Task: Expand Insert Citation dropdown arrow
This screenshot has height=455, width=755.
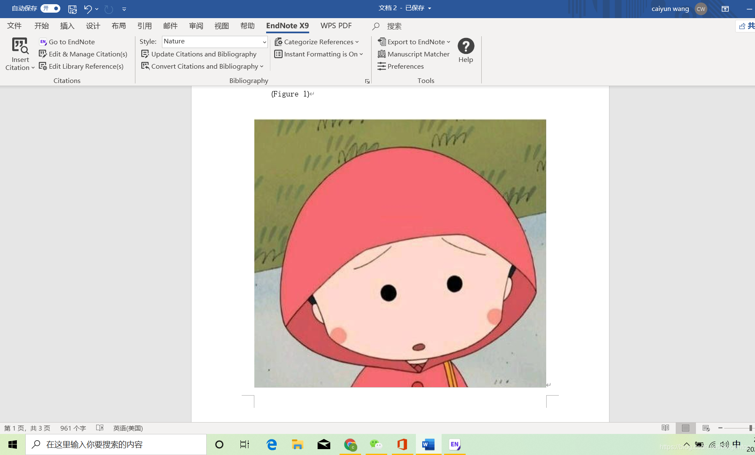Action: [33, 68]
